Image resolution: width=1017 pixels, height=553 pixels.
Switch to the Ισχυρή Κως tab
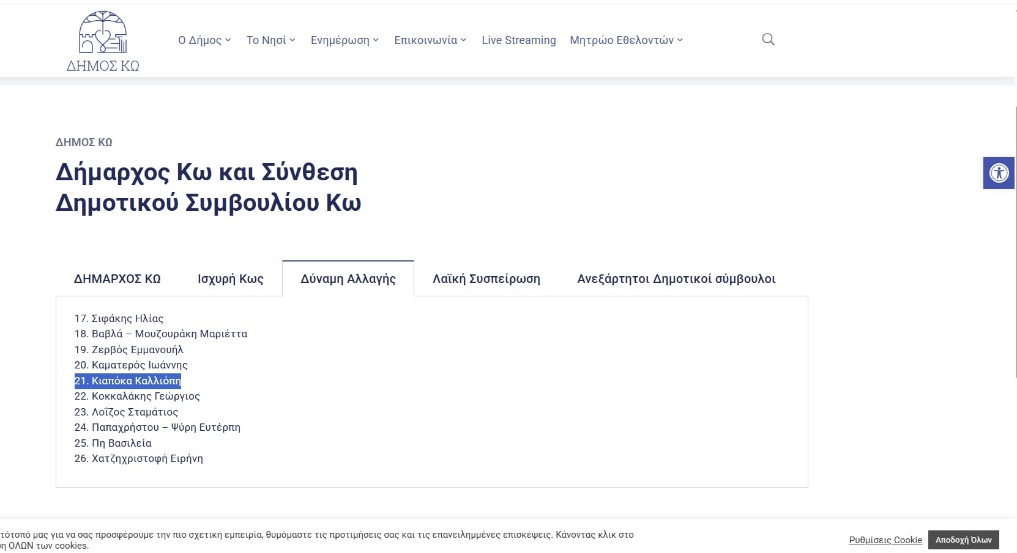[x=231, y=279]
